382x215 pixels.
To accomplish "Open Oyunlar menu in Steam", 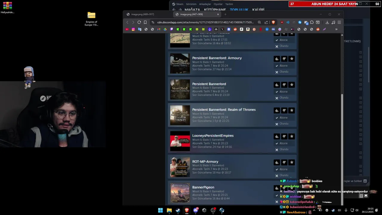I will click(218, 4).
